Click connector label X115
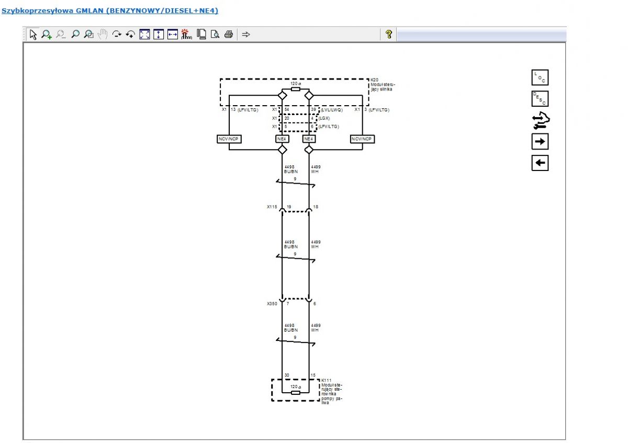Image resolution: width=628 pixels, height=443 pixels. [272, 207]
